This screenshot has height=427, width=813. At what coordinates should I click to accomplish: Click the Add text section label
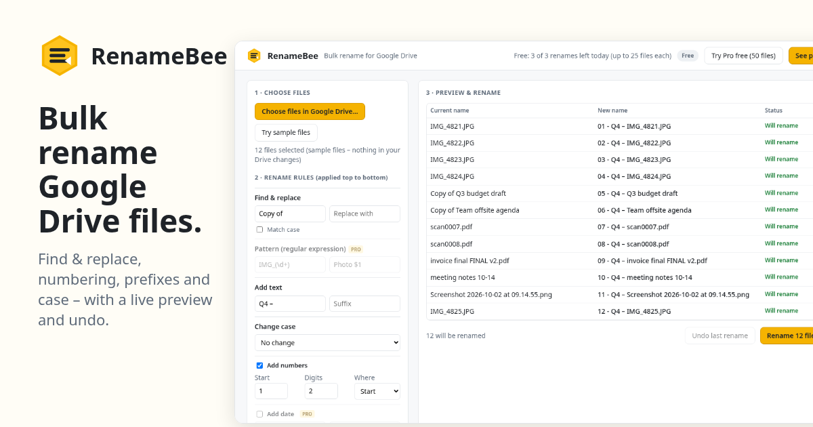coord(268,287)
